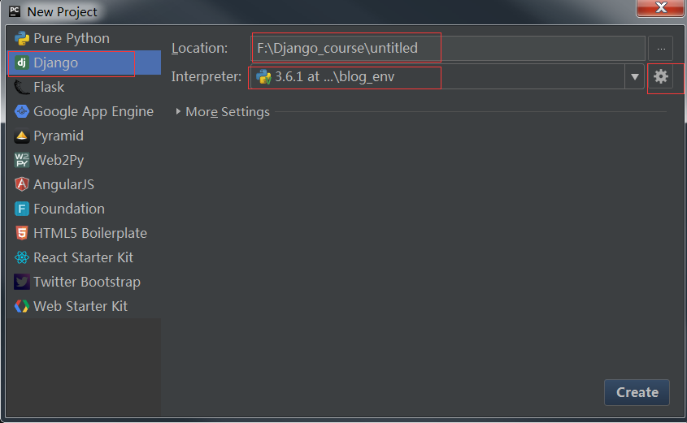Viewport: 687px width, 423px height.
Task: Select the Django project type
Action: click(84, 63)
